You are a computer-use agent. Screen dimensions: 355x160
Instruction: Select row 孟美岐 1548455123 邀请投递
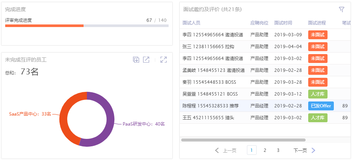click(265, 70)
